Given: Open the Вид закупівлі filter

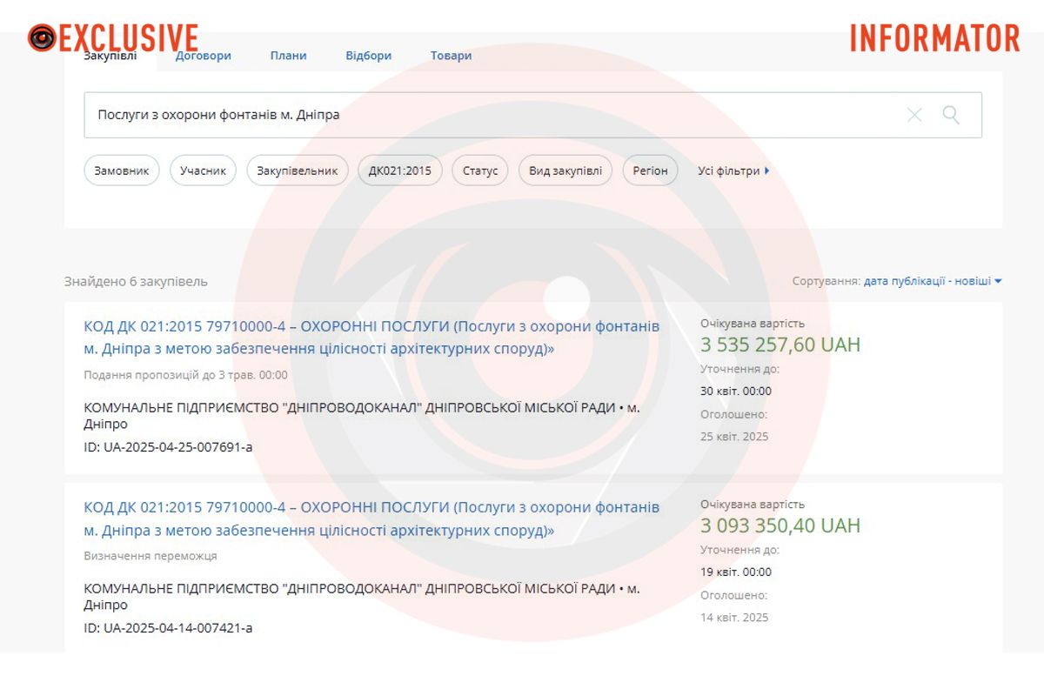Looking at the screenshot, I should 565,171.
